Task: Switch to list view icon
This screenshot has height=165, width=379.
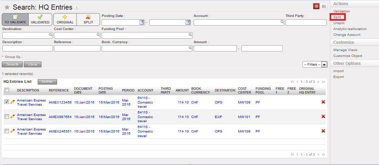Action: point(316,6)
